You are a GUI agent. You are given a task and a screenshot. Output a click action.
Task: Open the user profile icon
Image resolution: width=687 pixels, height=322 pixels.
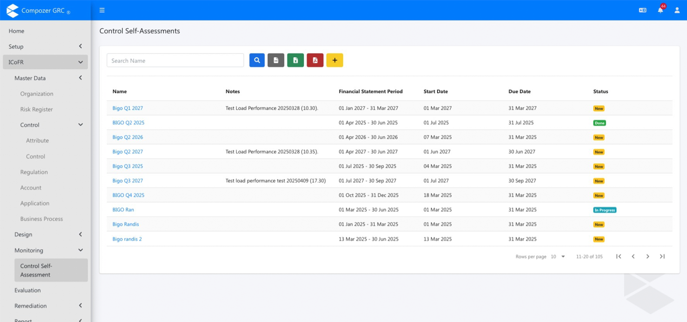pyautogui.click(x=677, y=10)
